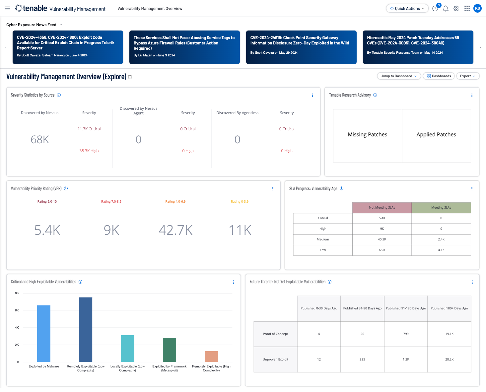Collapse the Cyber Exposure News Feed
Viewport: 486px width, 392px height.
(x=61, y=25)
